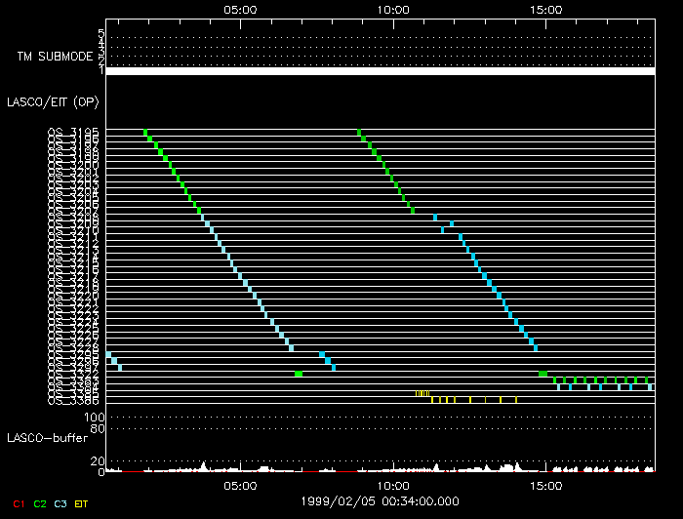Click the cluster of yellow EIT marks near 11:00

[422, 393]
